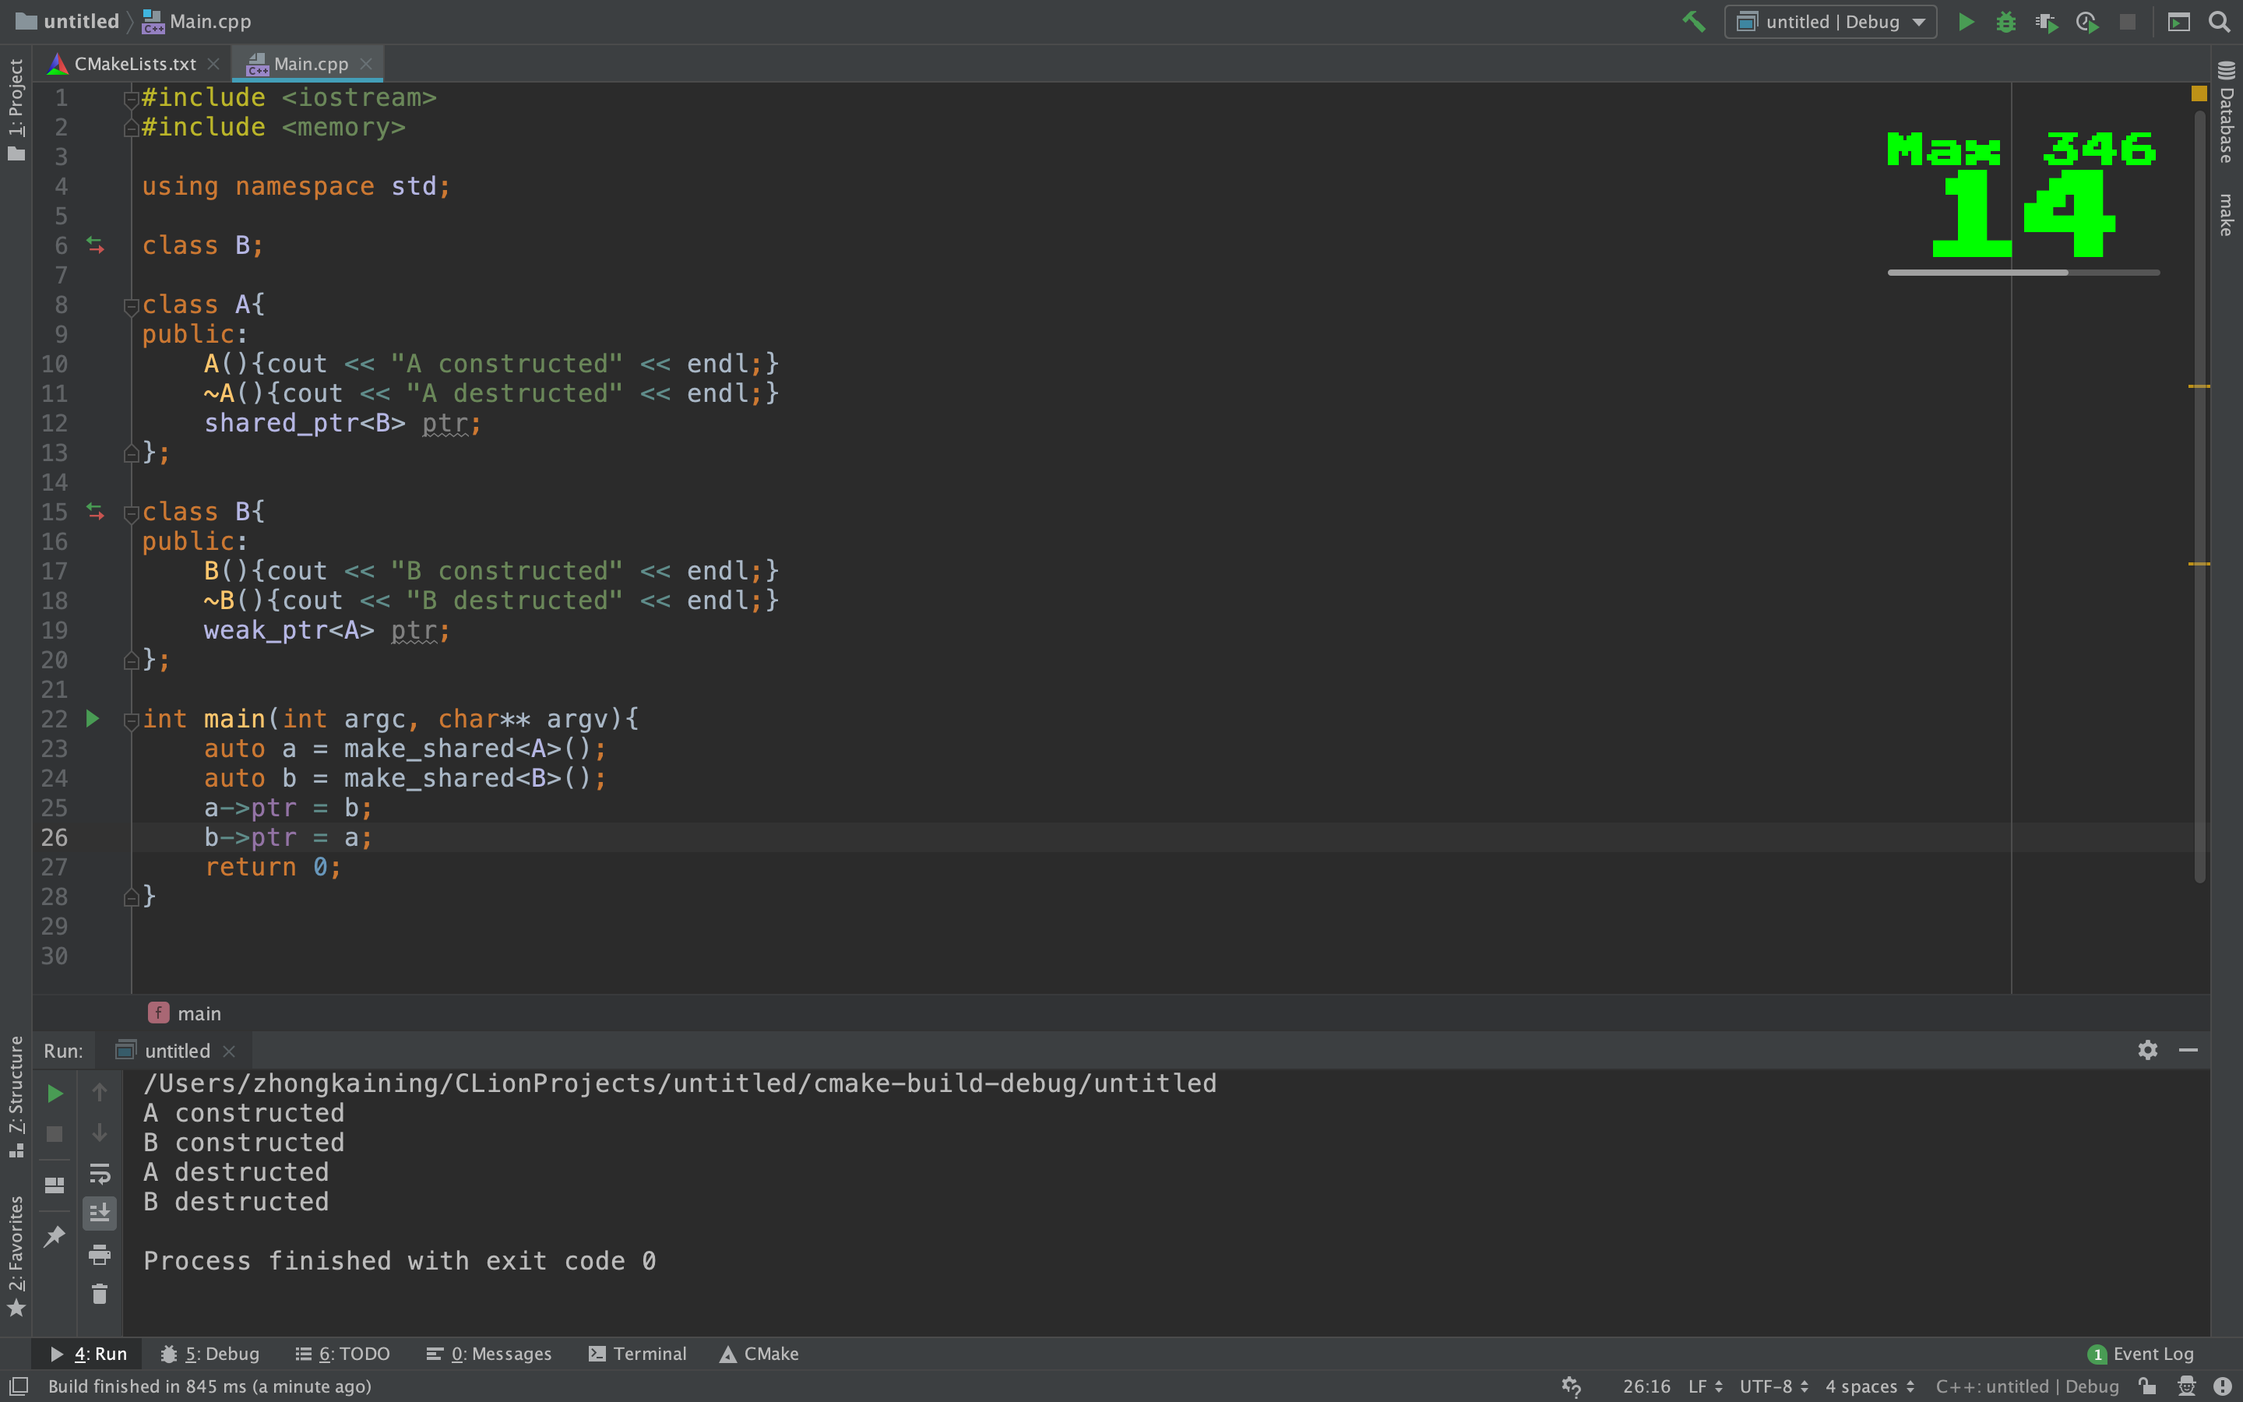Screen dimensions: 2243x1402
Task: Open the Favorites tool window
Action: [16, 1256]
